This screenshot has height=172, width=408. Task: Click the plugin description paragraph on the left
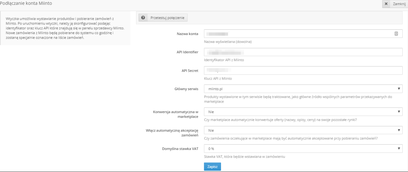(65, 28)
